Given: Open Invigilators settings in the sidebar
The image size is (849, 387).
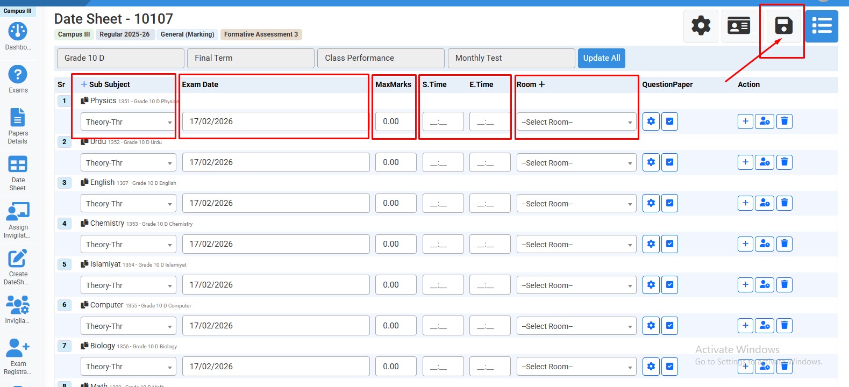Looking at the screenshot, I should point(18,310).
